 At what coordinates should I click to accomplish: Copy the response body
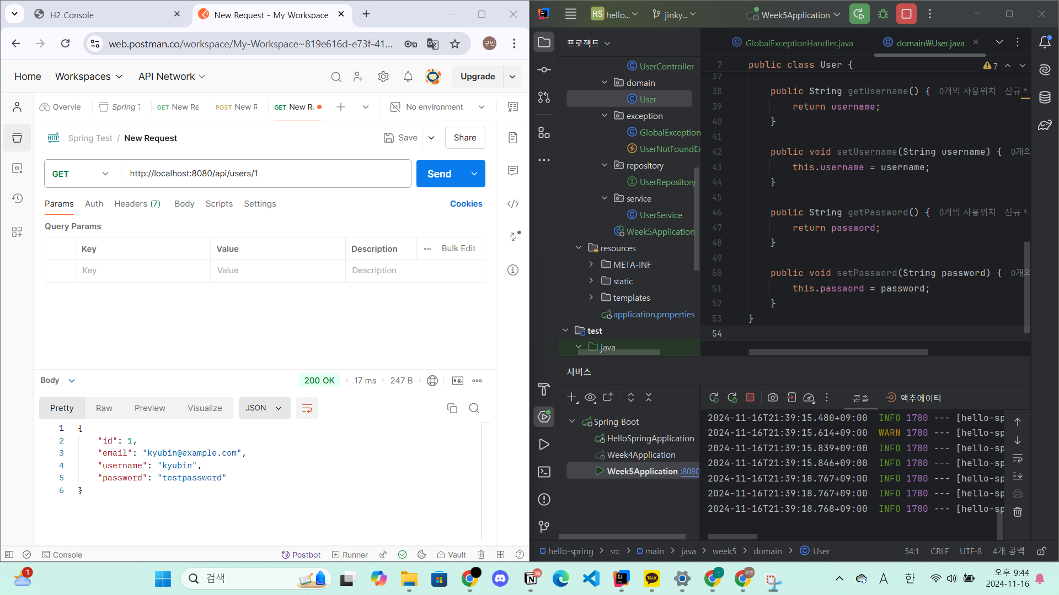click(452, 408)
